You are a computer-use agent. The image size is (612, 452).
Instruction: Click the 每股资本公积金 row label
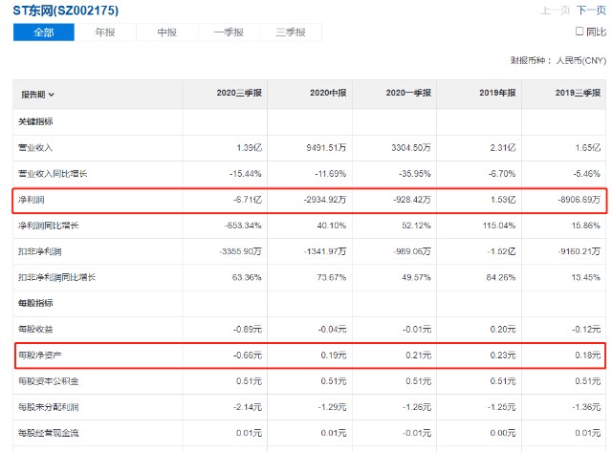[x=48, y=381]
